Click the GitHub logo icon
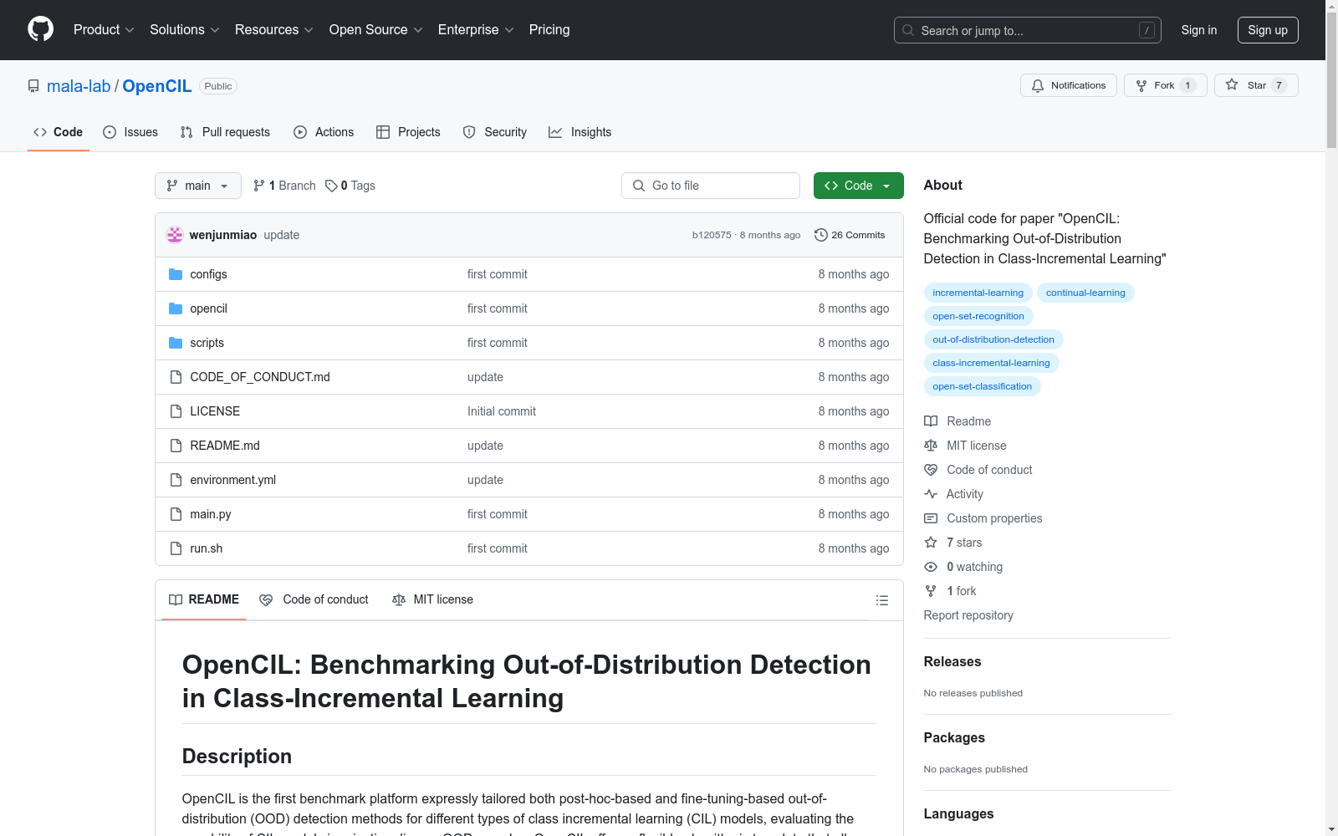Viewport: 1338px width, 836px height. [x=40, y=29]
